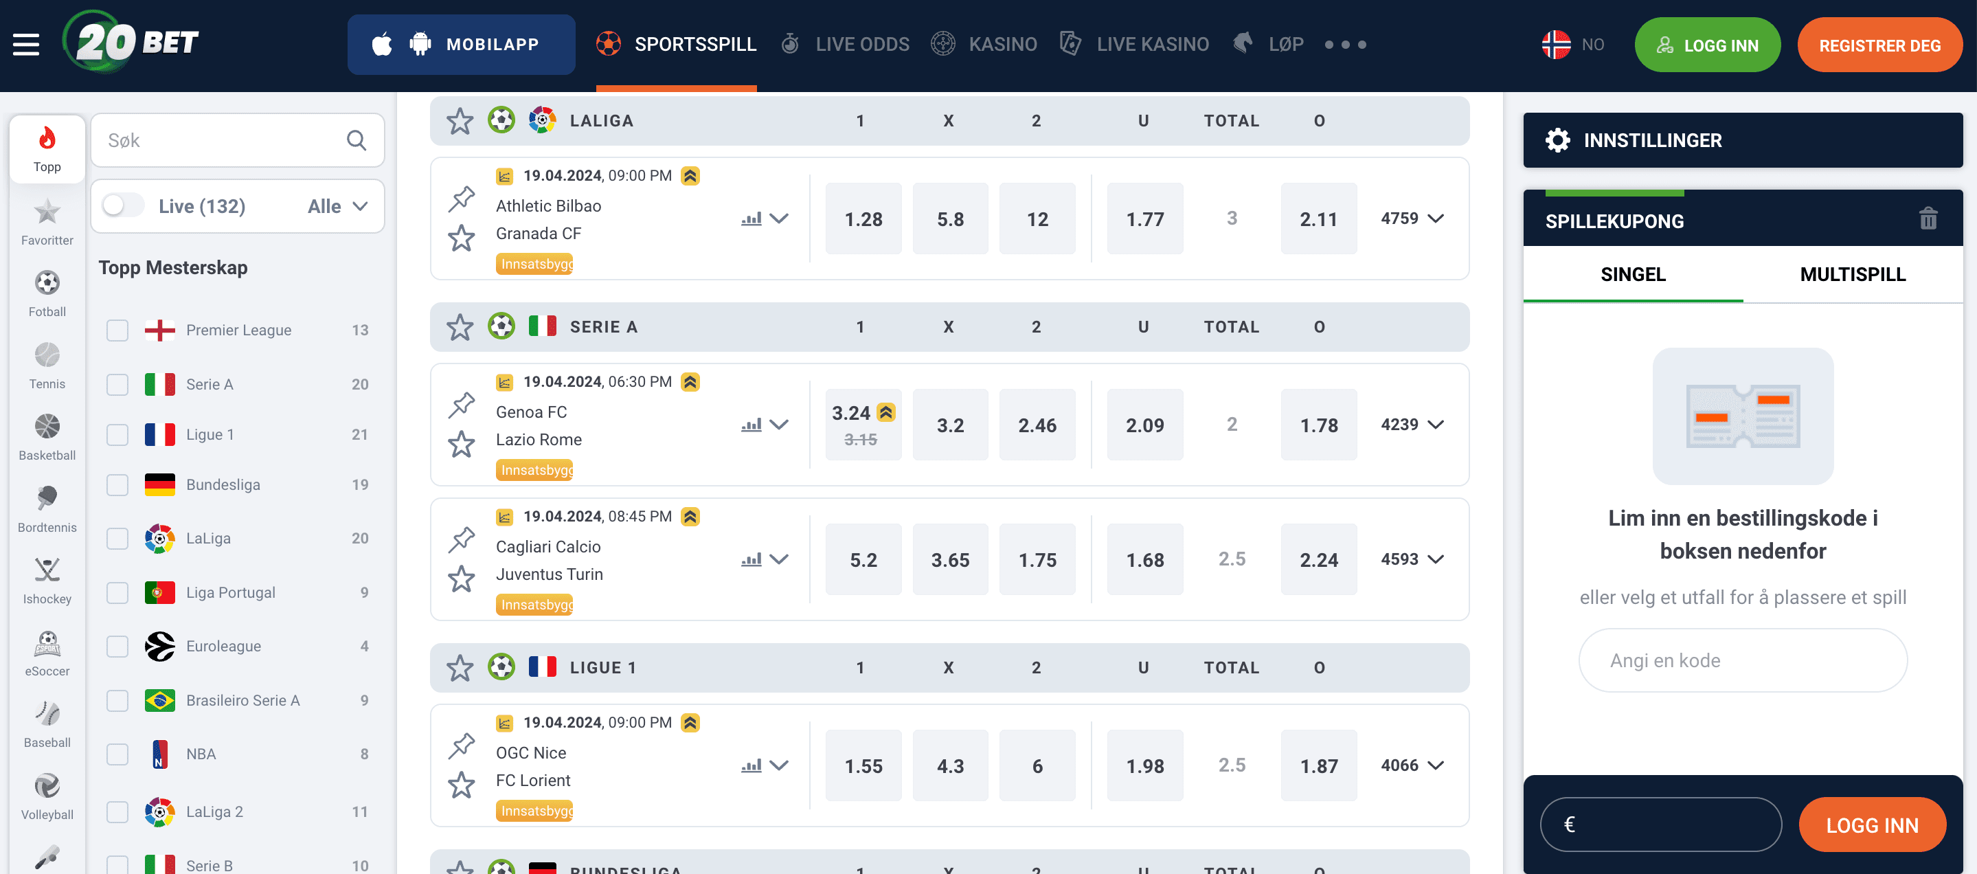Click the 20Bet logo

tap(131, 41)
